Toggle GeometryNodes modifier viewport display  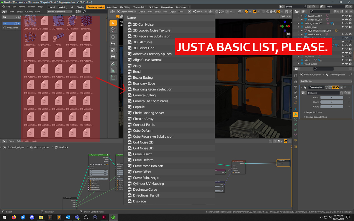click(334, 87)
